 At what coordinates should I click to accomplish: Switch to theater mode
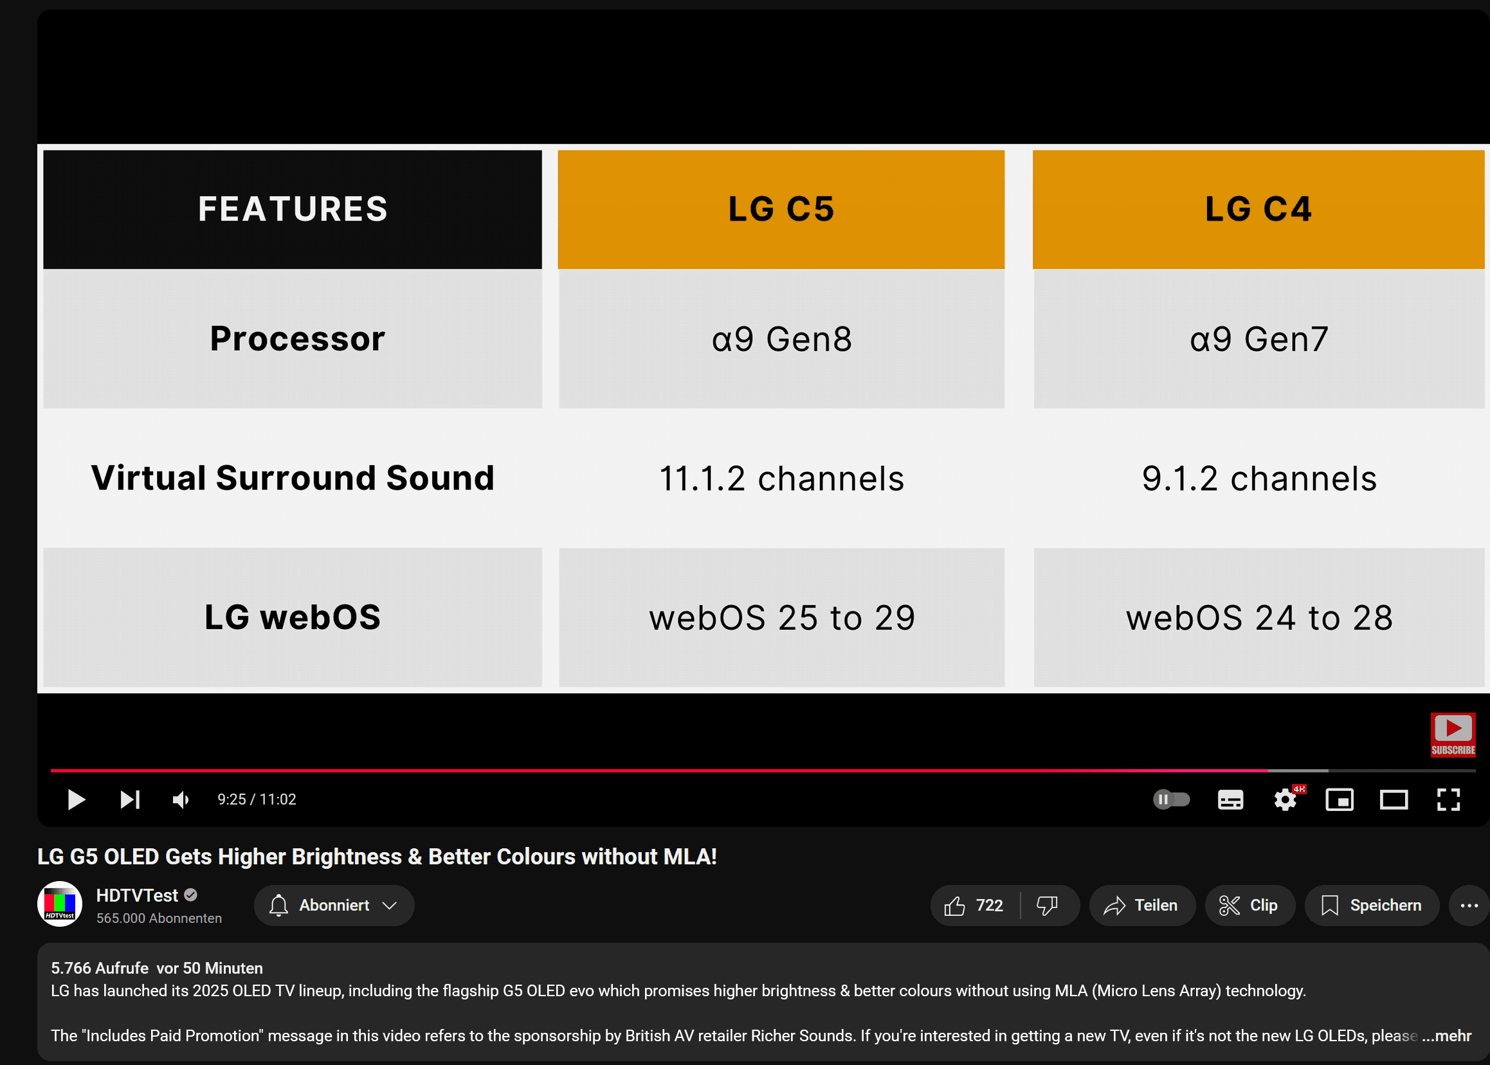tap(1394, 799)
